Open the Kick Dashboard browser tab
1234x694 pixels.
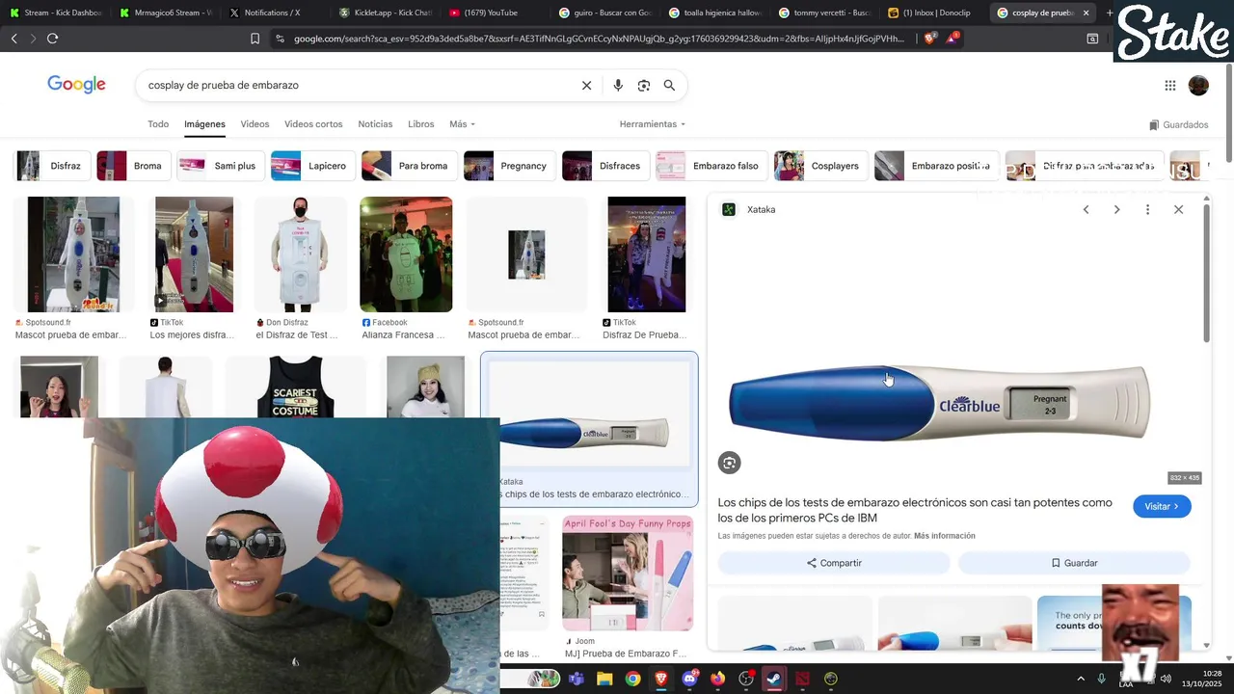tap(56, 13)
